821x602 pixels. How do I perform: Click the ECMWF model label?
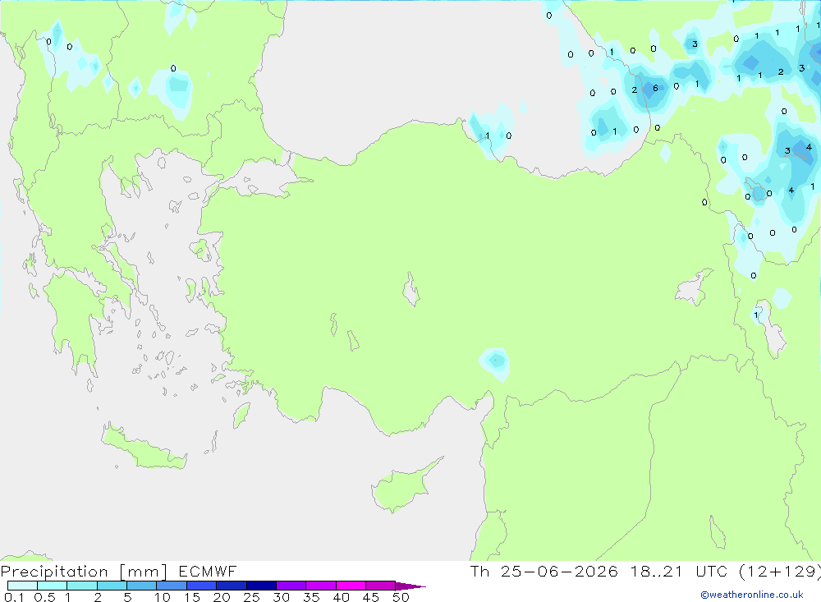[208, 571]
